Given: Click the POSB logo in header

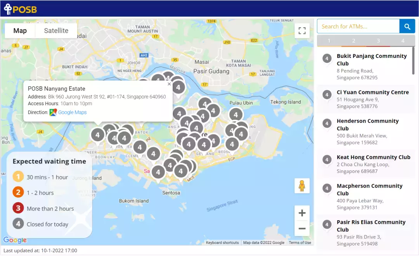Looking at the screenshot, I should click(x=20, y=9).
